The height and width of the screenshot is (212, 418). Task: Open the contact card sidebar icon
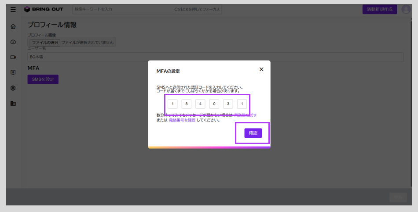click(13, 72)
